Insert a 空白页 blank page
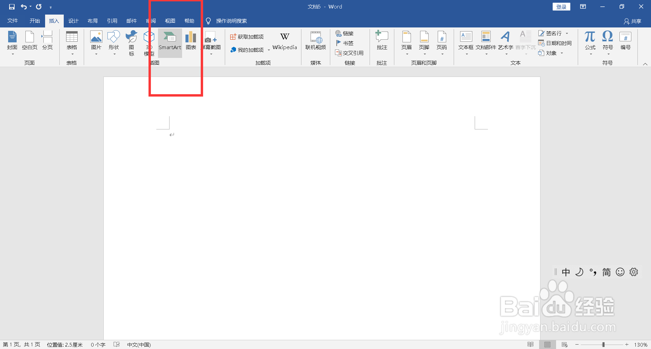This screenshot has width=651, height=349. tap(30, 41)
